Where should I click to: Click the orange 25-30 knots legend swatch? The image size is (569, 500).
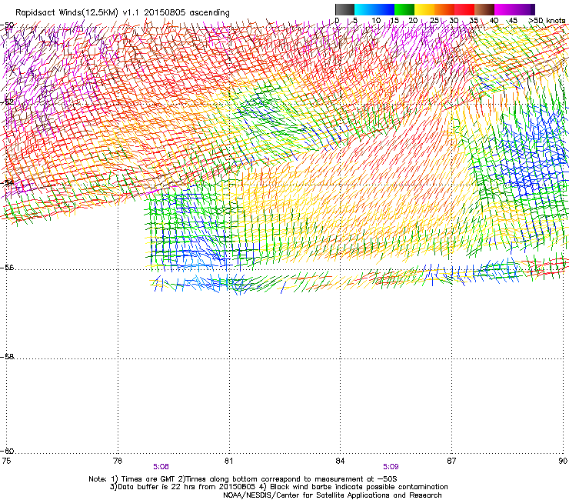tap(444, 9)
